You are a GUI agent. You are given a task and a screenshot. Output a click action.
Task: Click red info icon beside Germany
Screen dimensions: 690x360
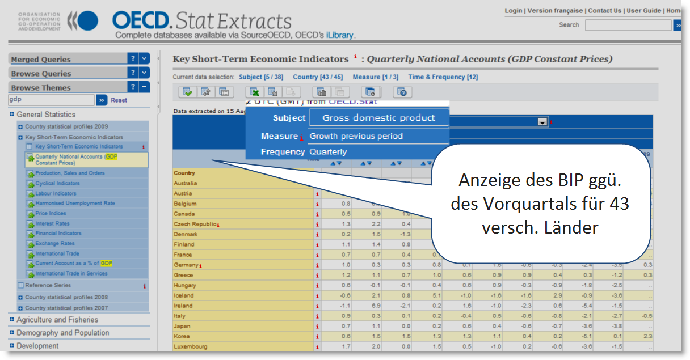coord(200,265)
